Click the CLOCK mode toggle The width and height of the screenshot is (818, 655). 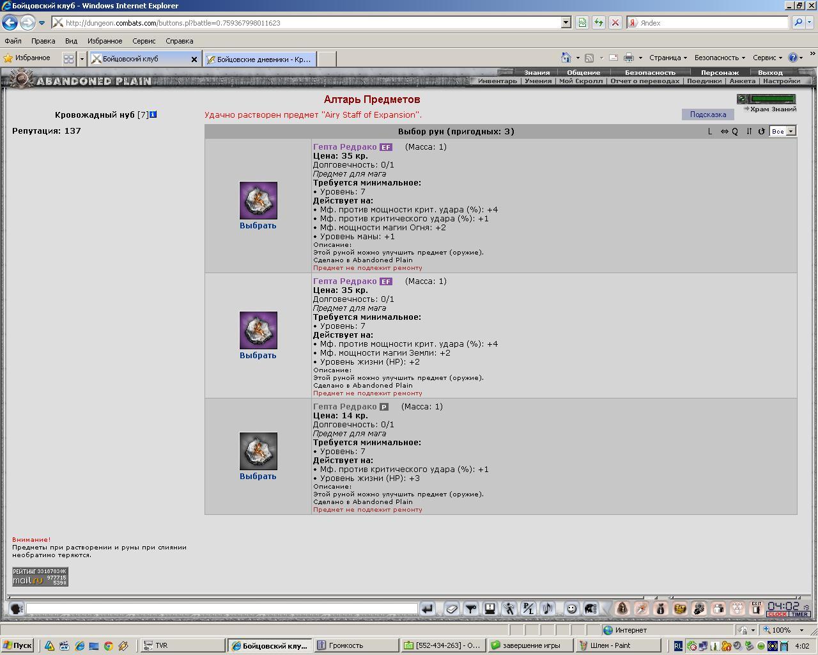(778, 614)
